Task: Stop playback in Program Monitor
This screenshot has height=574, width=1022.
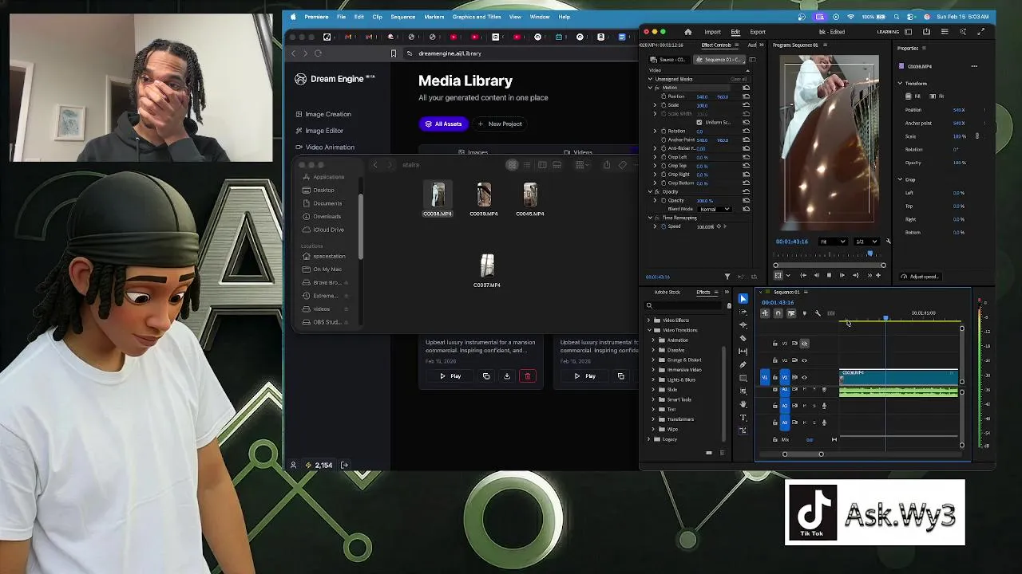Action: click(829, 275)
